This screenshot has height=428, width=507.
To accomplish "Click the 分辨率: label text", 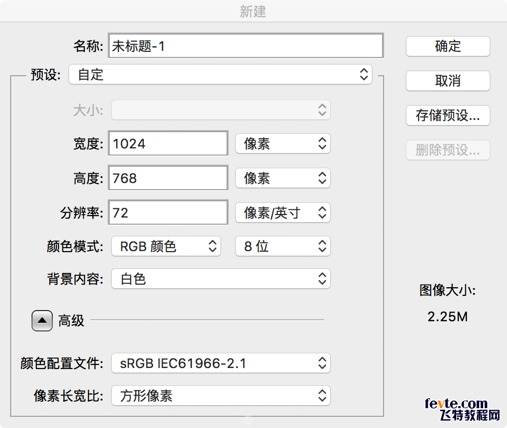I will point(82,213).
